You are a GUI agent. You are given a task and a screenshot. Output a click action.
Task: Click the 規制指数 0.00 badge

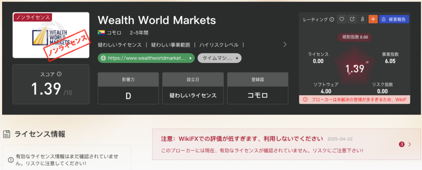tap(355, 37)
